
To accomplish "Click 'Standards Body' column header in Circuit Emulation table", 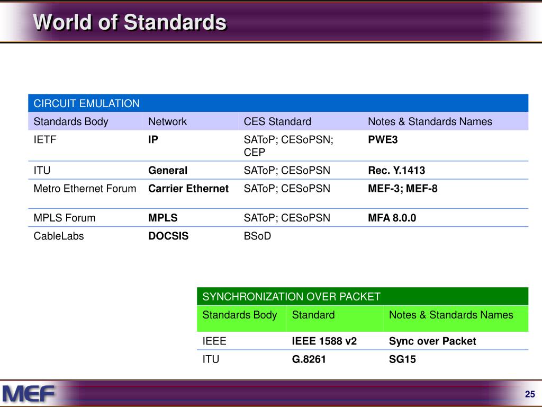I will tap(71, 121).
